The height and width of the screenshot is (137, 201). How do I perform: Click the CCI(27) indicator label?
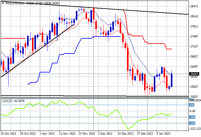tap(7, 101)
